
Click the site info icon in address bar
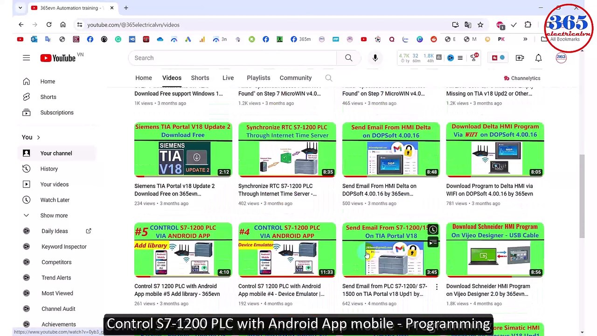pyautogui.click(x=80, y=25)
